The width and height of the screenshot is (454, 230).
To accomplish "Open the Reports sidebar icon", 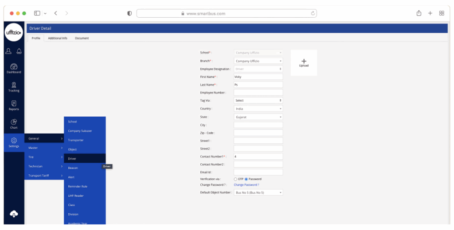I will (13, 104).
